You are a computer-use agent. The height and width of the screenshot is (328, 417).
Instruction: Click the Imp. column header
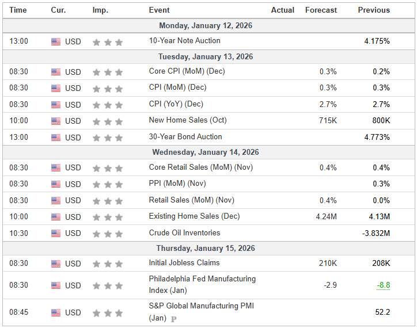[100, 10]
